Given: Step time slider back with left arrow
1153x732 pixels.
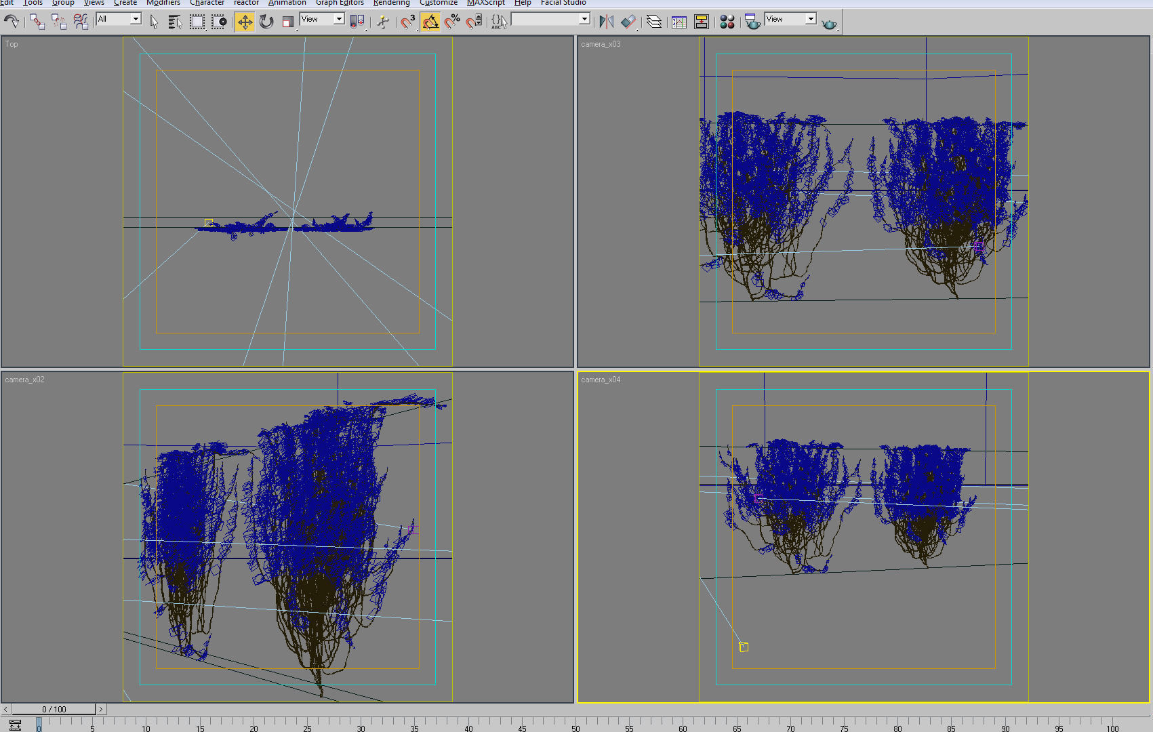Looking at the screenshot, I should [5, 709].
